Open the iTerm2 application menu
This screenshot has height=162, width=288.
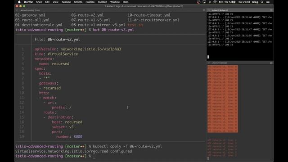tap(28, 2)
